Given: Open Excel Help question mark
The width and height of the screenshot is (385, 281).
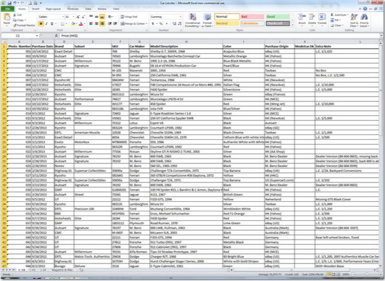Looking at the screenshot, I should (365, 9).
